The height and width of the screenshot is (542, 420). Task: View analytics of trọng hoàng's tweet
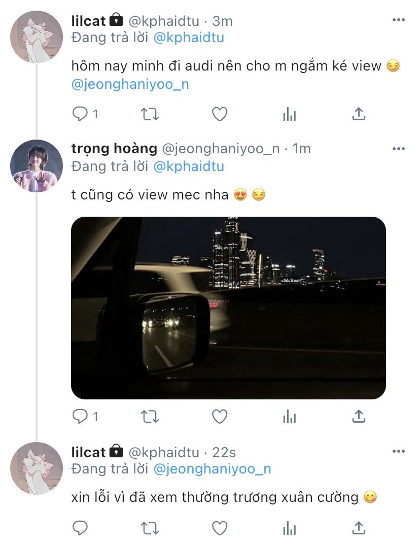pos(290,416)
